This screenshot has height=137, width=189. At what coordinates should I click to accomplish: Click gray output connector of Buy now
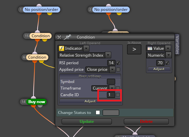point(40,106)
